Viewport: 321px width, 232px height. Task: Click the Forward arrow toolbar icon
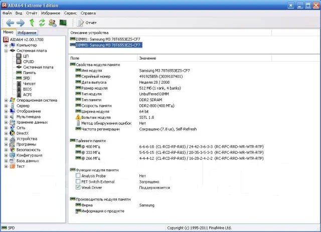(21, 23)
